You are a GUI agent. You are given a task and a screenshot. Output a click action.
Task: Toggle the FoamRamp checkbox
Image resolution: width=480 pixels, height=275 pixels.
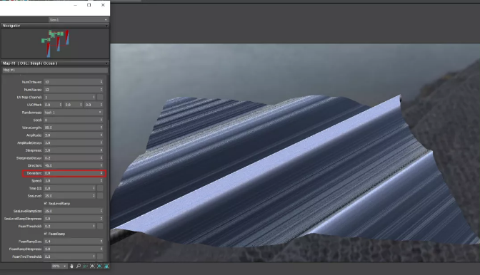[x=46, y=234]
